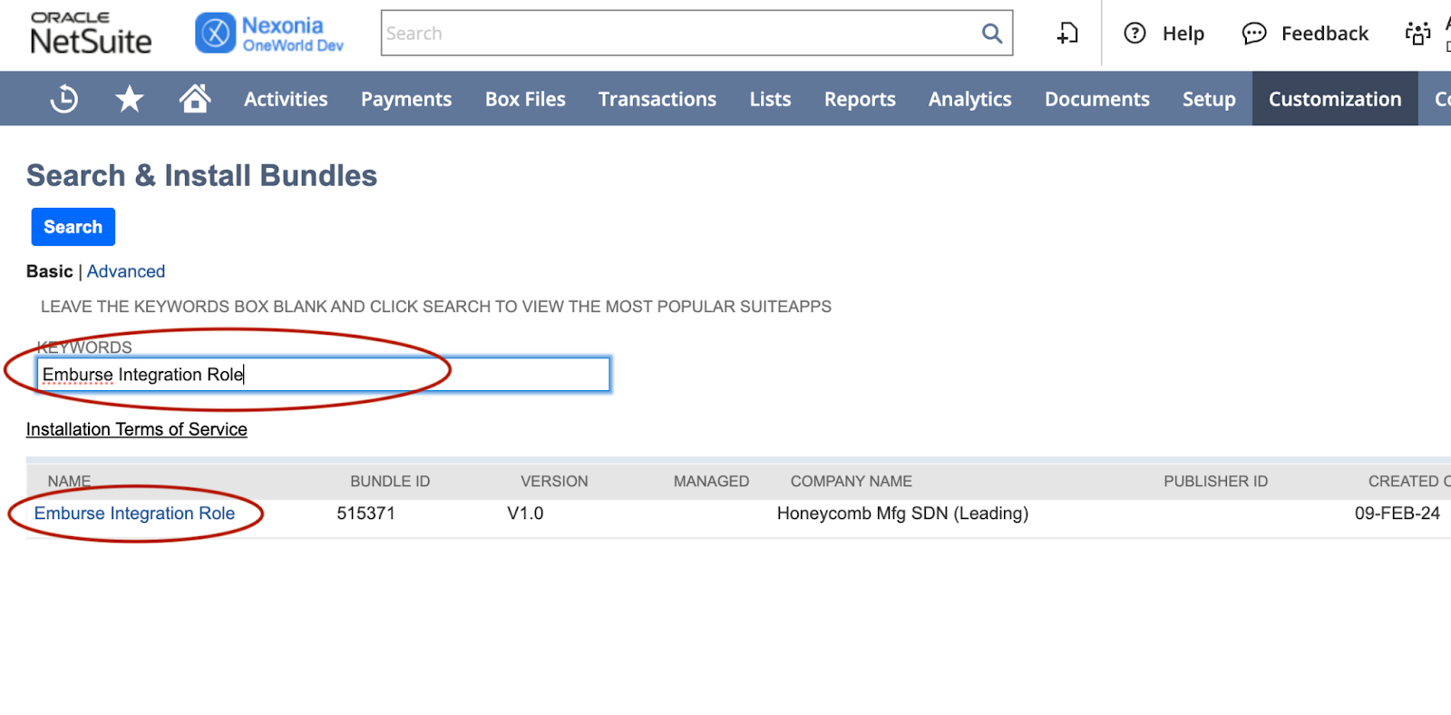Image resolution: width=1451 pixels, height=715 pixels.
Task: Open the Activities menu
Action: click(x=286, y=99)
